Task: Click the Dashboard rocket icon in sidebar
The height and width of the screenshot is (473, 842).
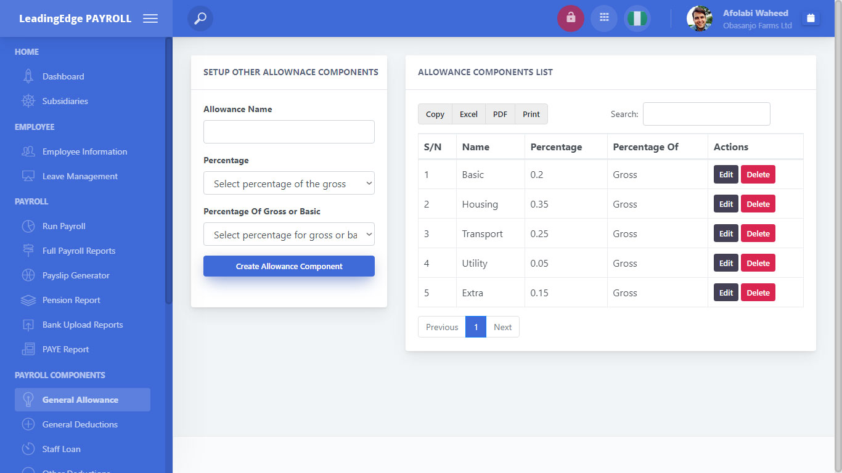Action: pyautogui.click(x=28, y=76)
